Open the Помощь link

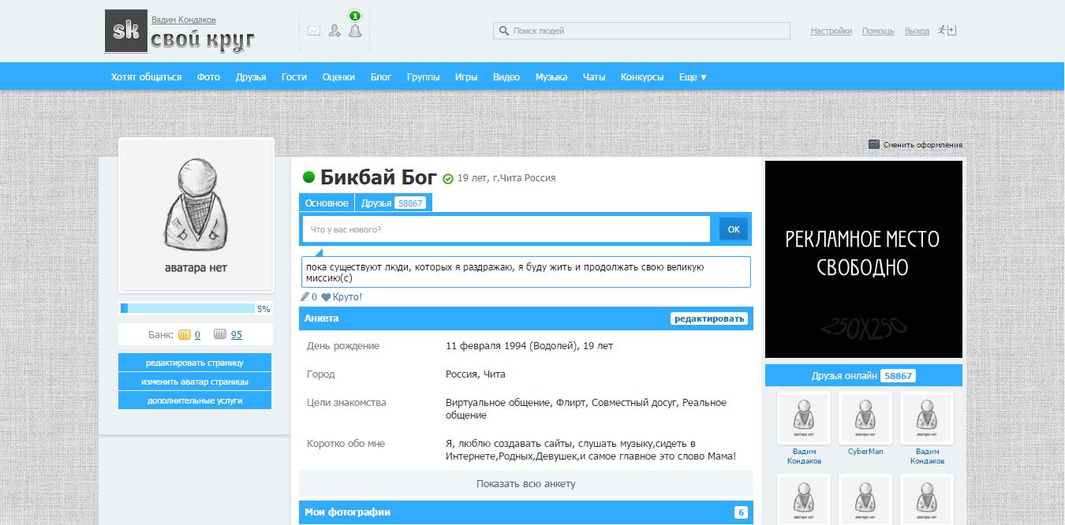[x=878, y=31]
